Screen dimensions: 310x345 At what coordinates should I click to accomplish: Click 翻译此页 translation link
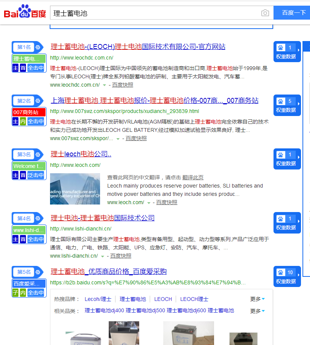tap(193, 177)
